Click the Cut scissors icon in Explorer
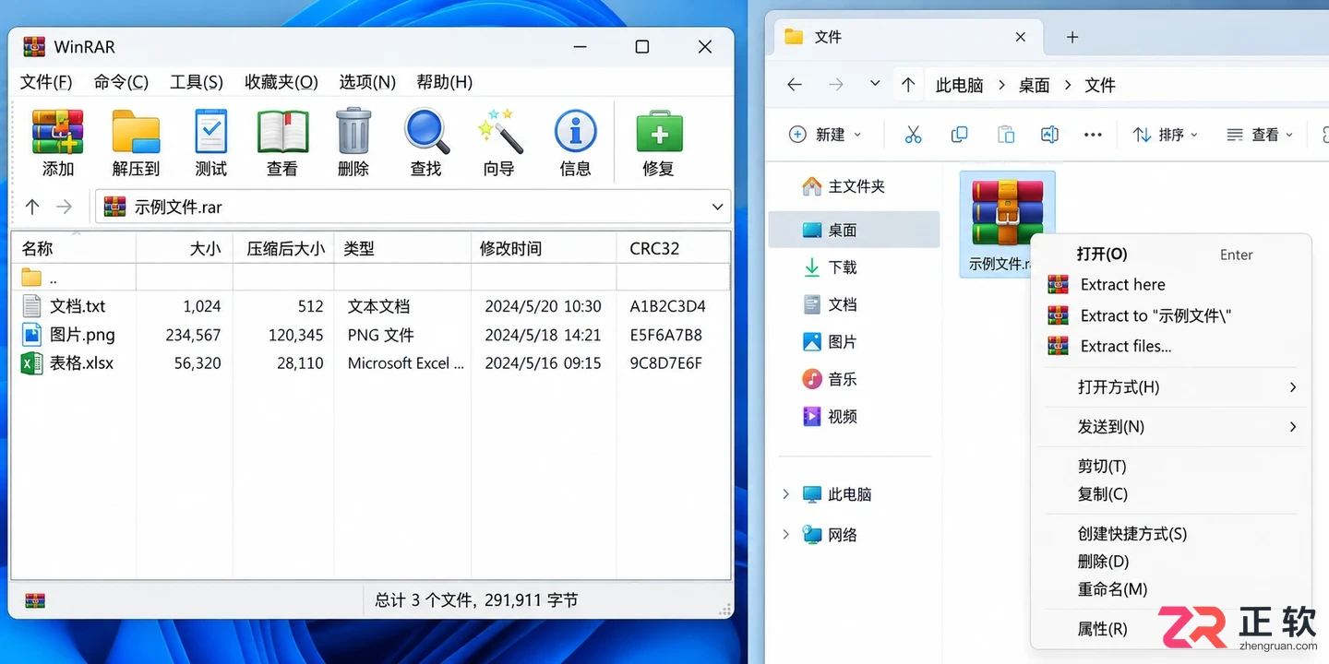Image resolution: width=1329 pixels, height=664 pixels. coord(913,135)
